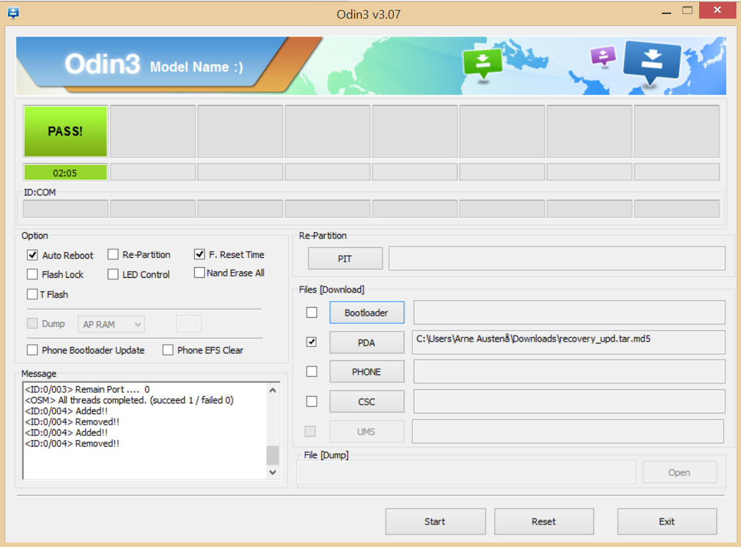Tick the Bootloader file checkbox
The image size is (741, 547).
tap(311, 312)
